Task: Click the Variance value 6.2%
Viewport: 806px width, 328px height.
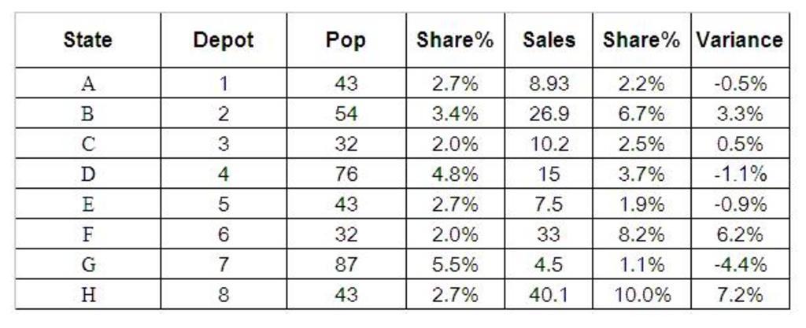Action: point(739,235)
